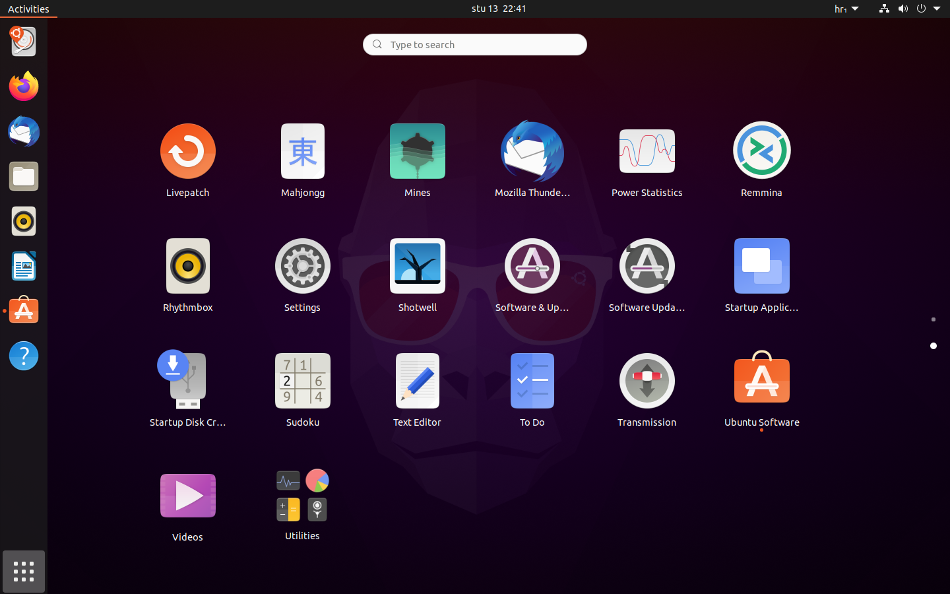The image size is (950, 594).
Task: Open Thunderbird from the dock
Action: [x=24, y=131]
